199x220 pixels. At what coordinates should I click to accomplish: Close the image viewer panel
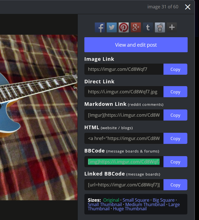(x=188, y=7)
